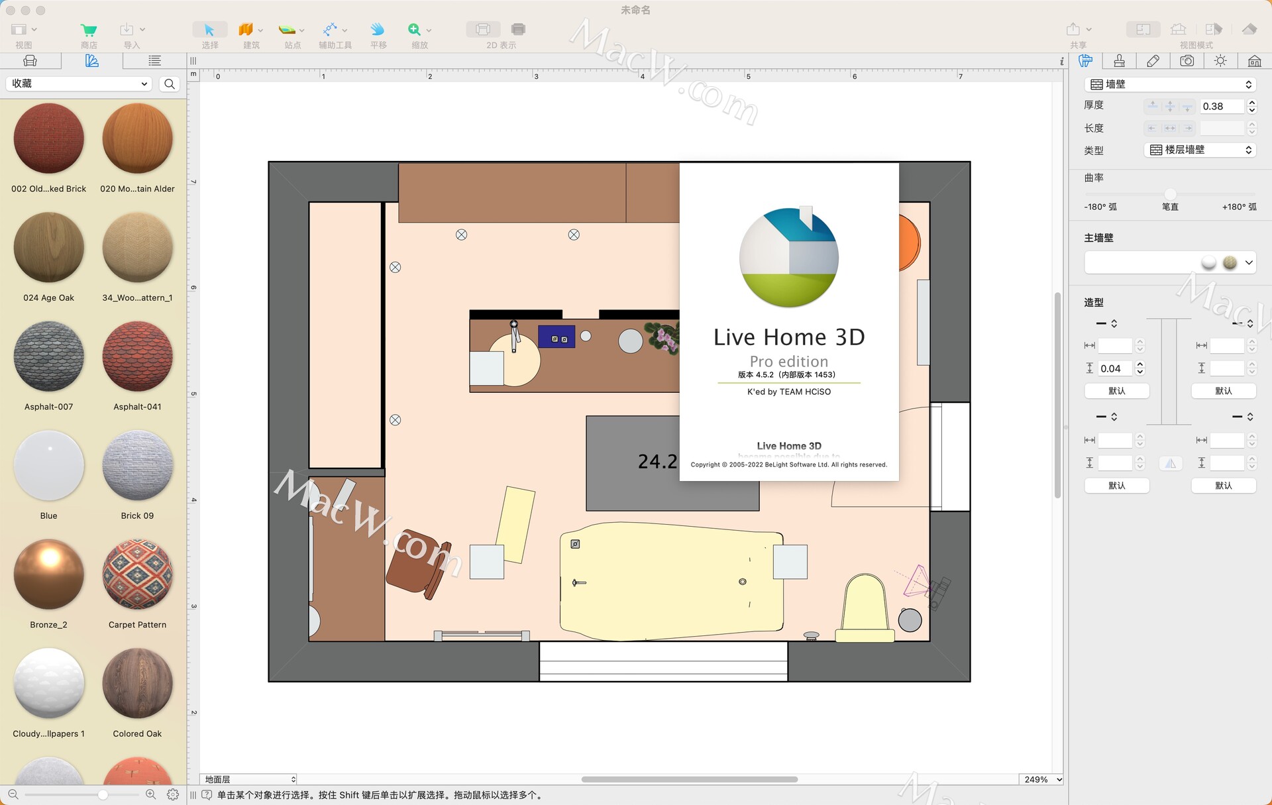Open the camera inspector tab
This screenshot has height=805, width=1272.
click(1187, 61)
